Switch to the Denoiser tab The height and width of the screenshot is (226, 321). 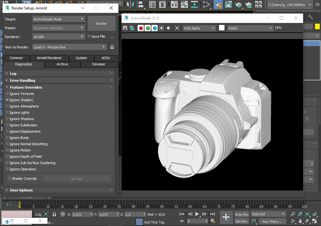pos(99,64)
